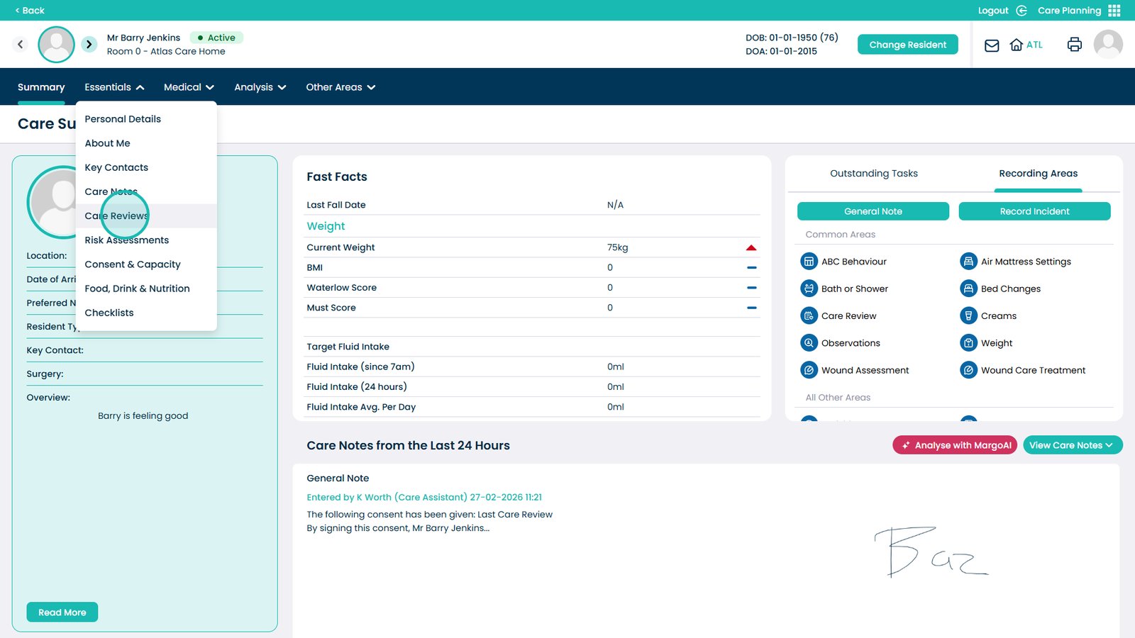The height and width of the screenshot is (638, 1135).
Task: Click the Change Resident button
Action: pyautogui.click(x=907, y=45)
